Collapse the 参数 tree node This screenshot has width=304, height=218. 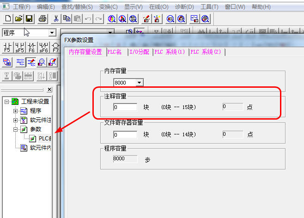pyautogui.click(x=16, y=129)
